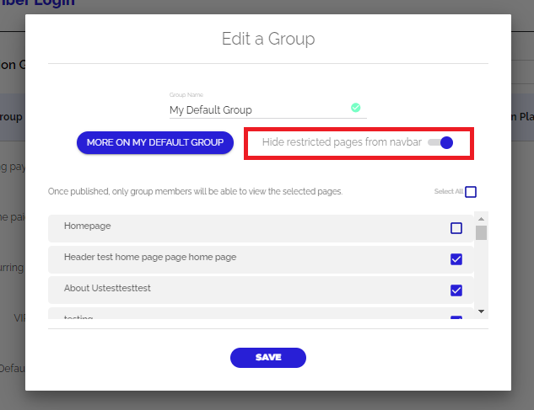Enable the Homepage page checkbox
Screen dimensions: 534x410
pyautogui.click(x=456, y=228)
